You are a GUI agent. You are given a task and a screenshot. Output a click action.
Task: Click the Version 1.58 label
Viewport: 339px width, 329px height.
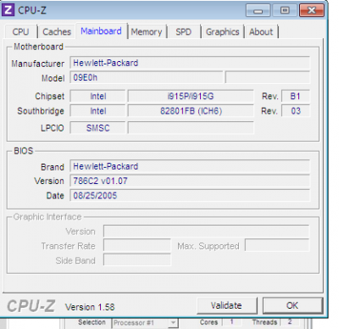90,307
